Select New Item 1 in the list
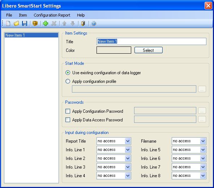 31,35
